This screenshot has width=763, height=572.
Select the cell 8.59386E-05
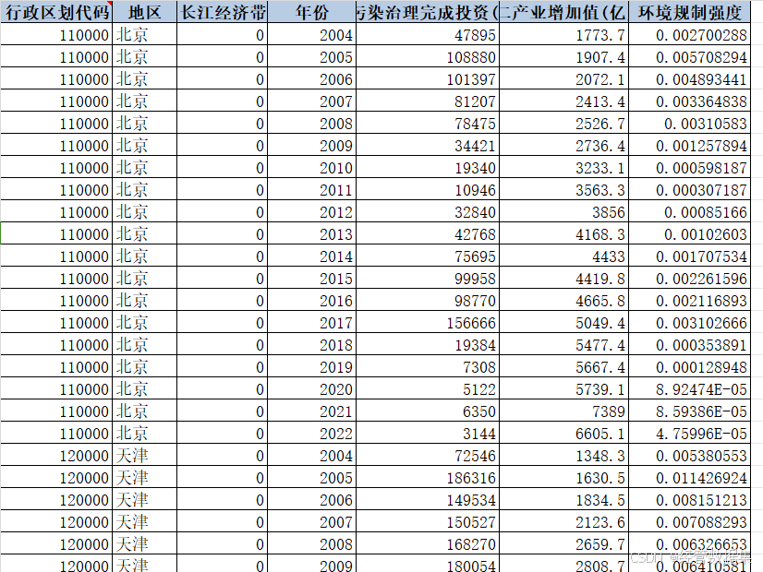689,411
